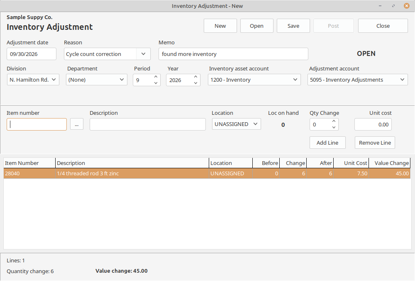Click the 45.00 value change cell
The height and width of the screenshot is (281, 415).
click(x=390, y=173)
